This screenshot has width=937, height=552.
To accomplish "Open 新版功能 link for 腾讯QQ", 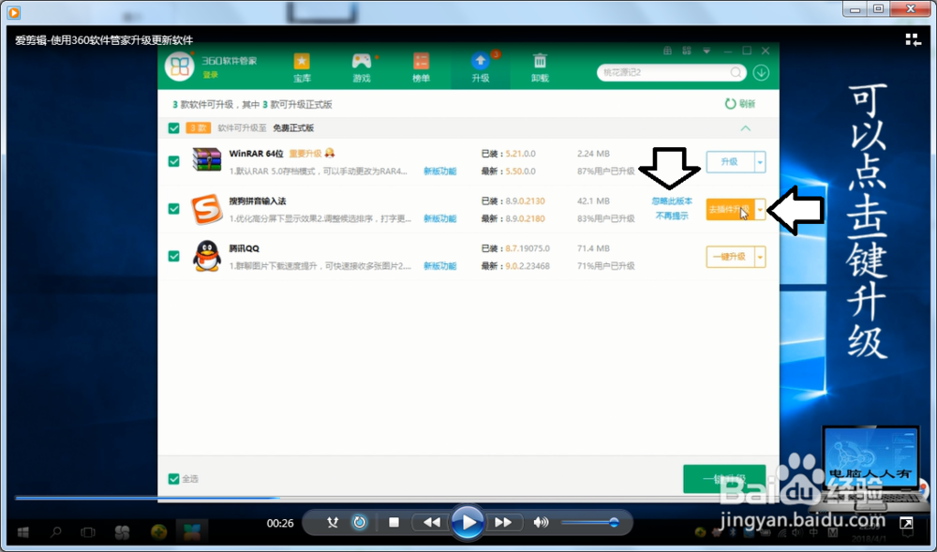I will click(439, 266).
